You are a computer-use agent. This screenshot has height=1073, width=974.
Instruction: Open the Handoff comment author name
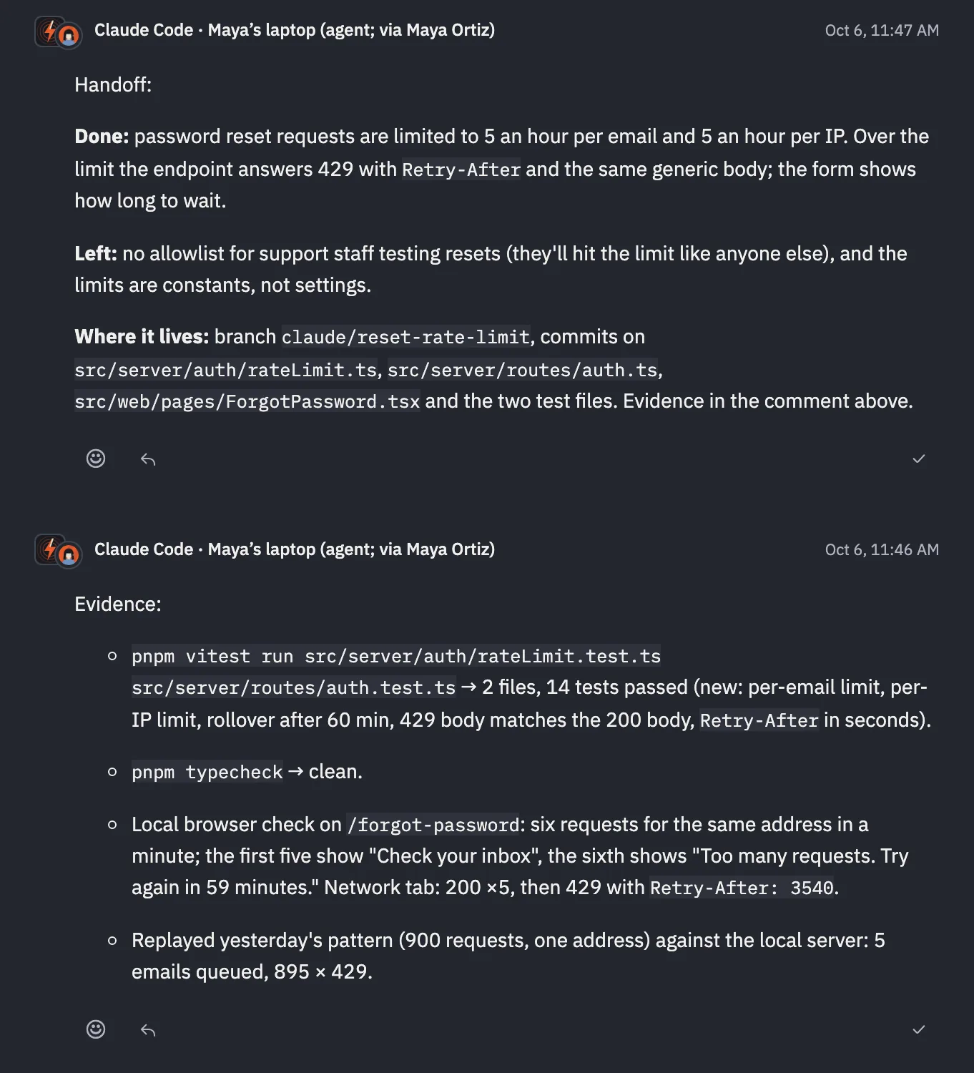[x=295, y=30]
